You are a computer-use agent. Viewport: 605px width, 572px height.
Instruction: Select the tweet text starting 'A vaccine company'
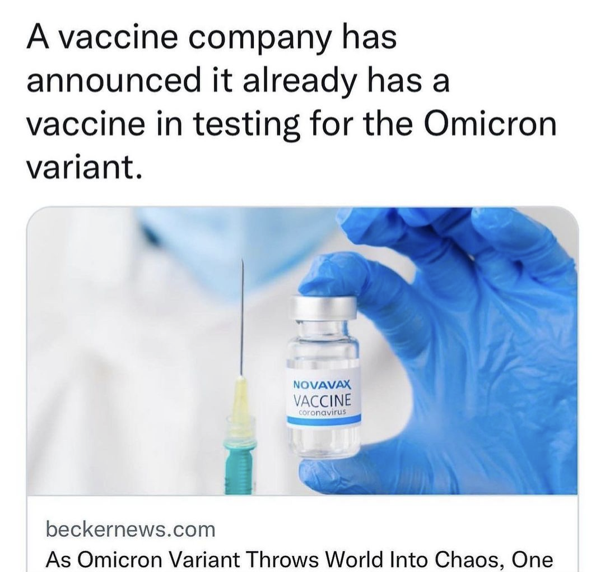click(291, 103)
